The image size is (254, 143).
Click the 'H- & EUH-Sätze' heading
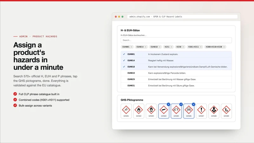pyautogui.click(x=130, y=30)
